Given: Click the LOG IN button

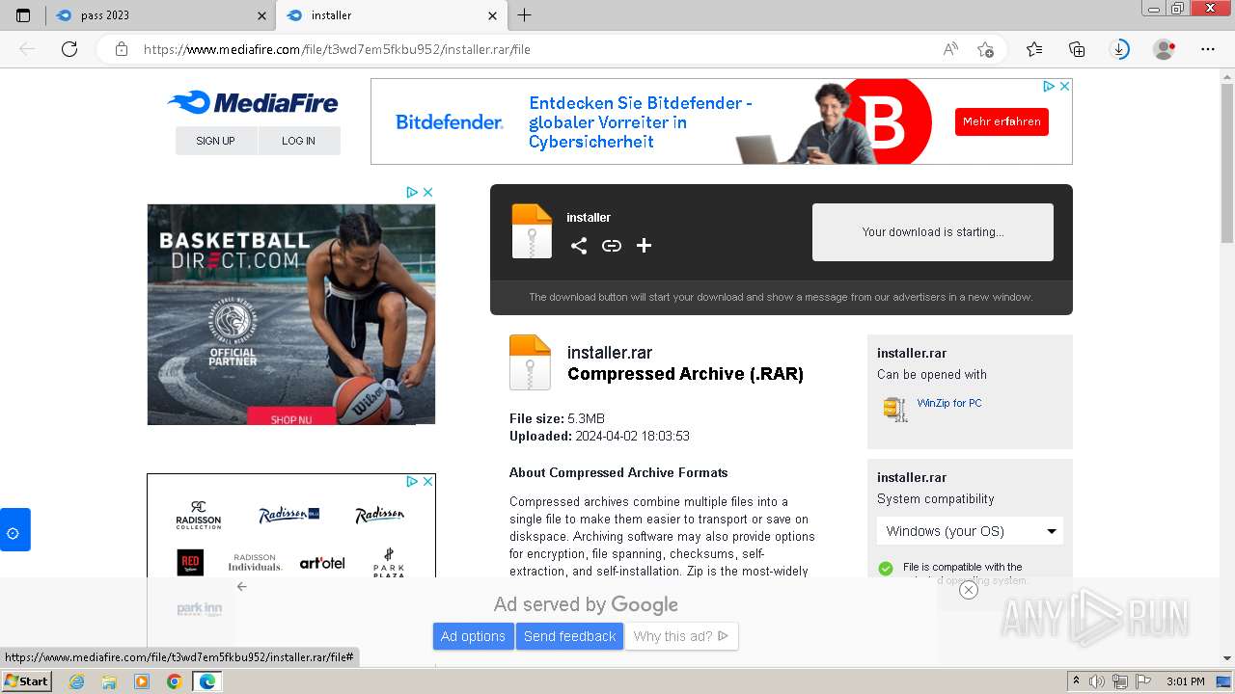Looking at the screenshot, I should [298, 141].
